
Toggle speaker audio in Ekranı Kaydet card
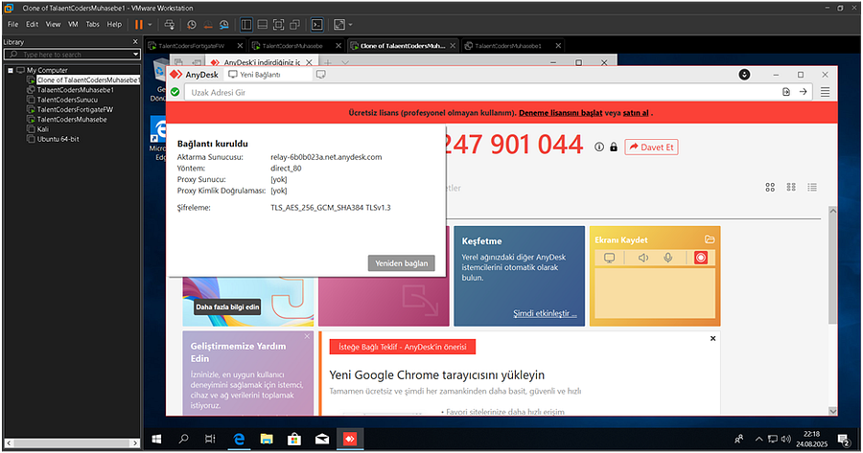click(642, 258)
